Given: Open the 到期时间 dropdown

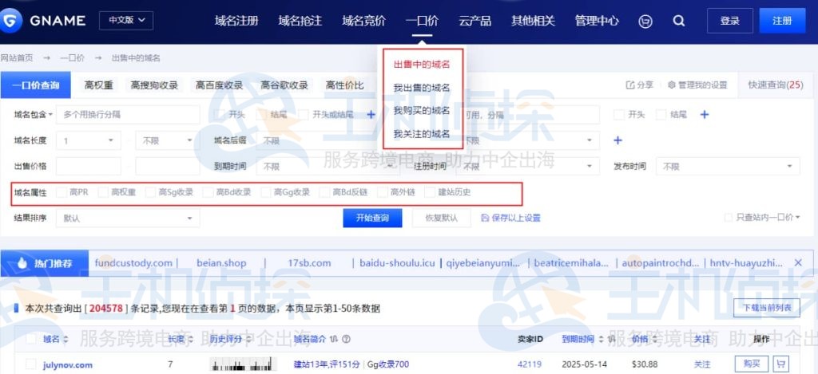Looking at the screenshot, I should point(326,167).
